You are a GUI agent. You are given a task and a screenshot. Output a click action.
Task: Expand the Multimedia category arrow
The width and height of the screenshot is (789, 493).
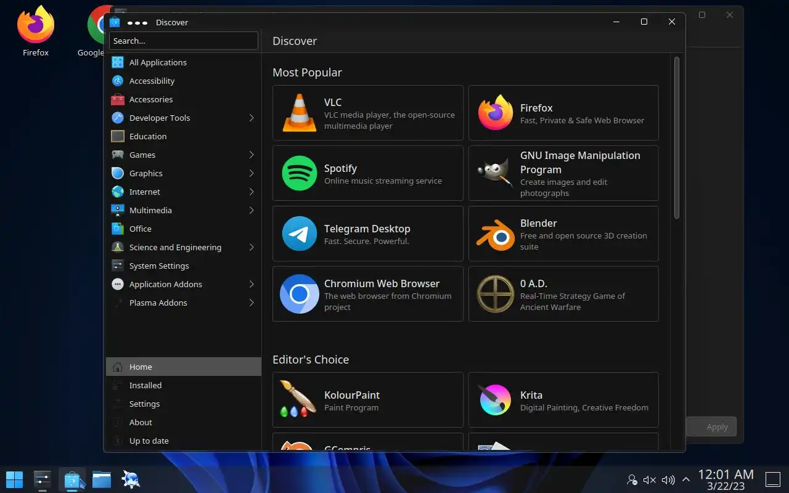pyautogui.click(x=251, y=210)
